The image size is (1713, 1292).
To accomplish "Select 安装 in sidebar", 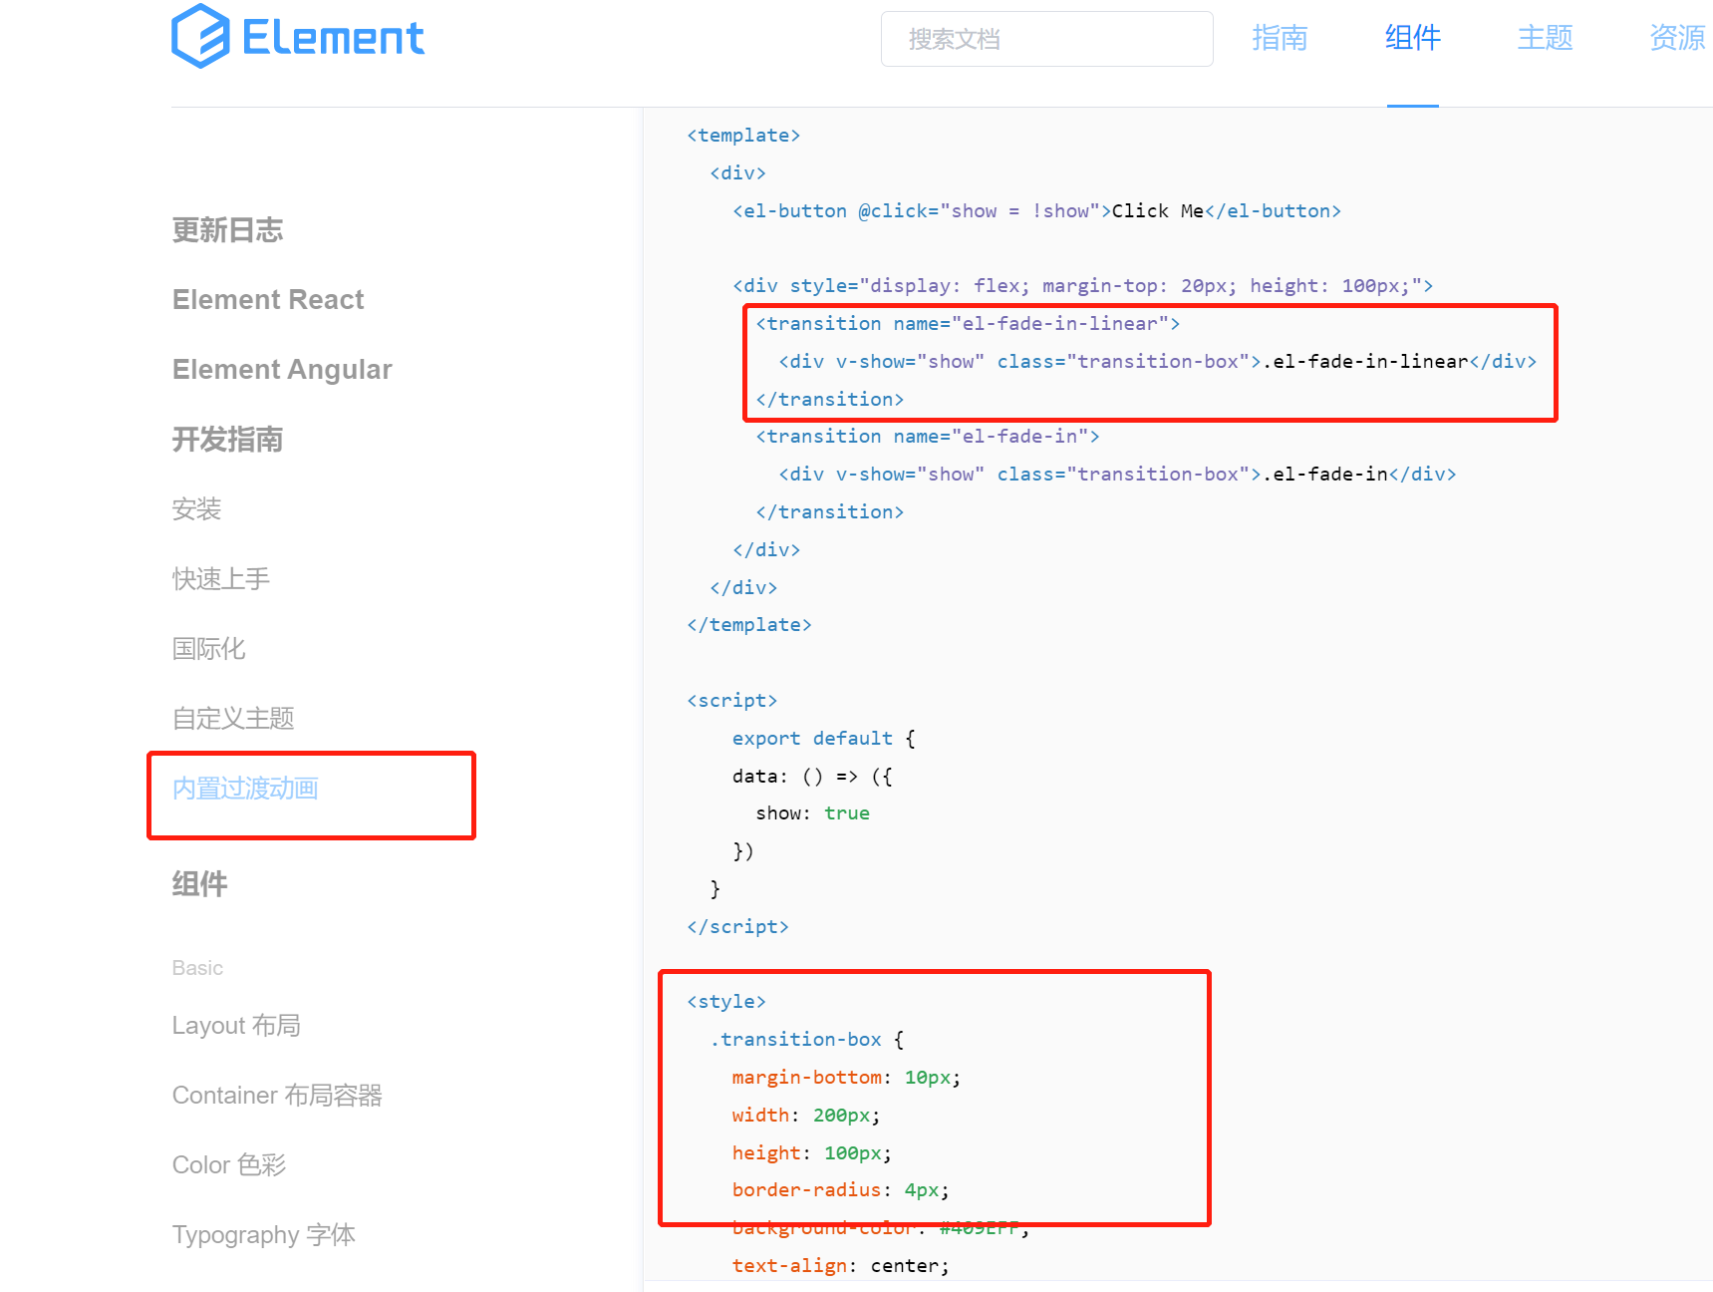I will 196,509.
